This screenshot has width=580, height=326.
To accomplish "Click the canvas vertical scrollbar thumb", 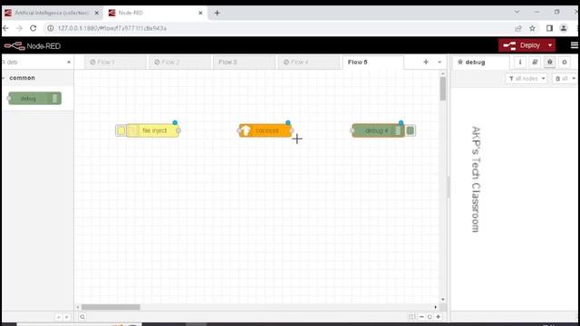I will click(443, 89).
